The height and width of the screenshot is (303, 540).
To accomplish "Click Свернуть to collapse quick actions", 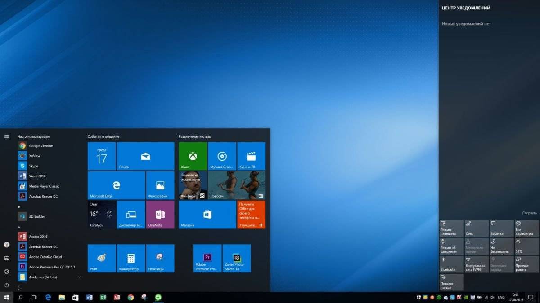I will coord(529,213).
